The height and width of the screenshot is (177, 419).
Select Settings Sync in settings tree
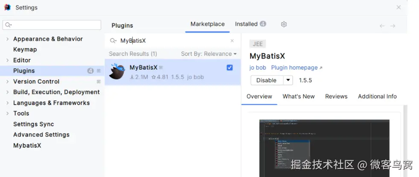pos(34,124)
